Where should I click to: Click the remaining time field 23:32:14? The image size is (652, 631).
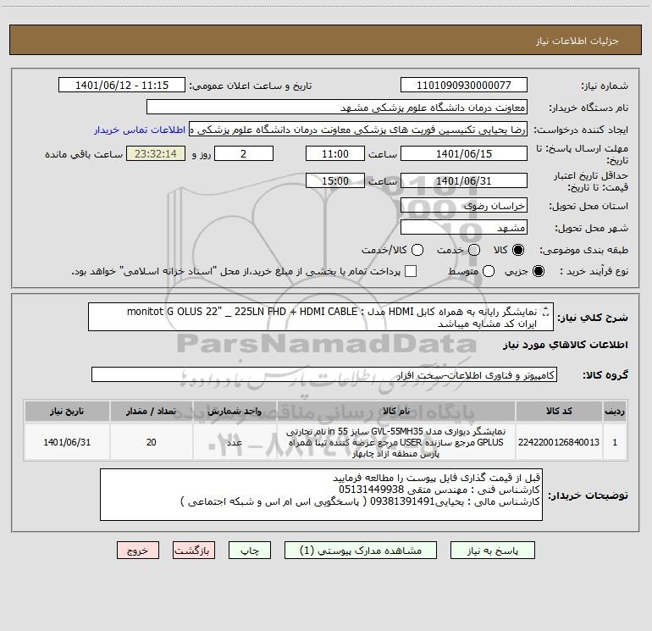pos(156,154)
